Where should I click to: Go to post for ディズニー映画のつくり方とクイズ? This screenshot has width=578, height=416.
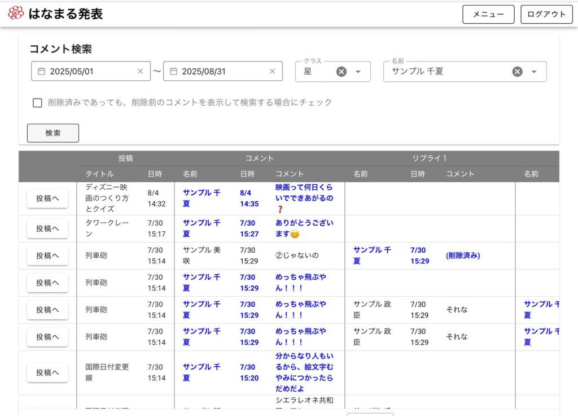point(47,198)
